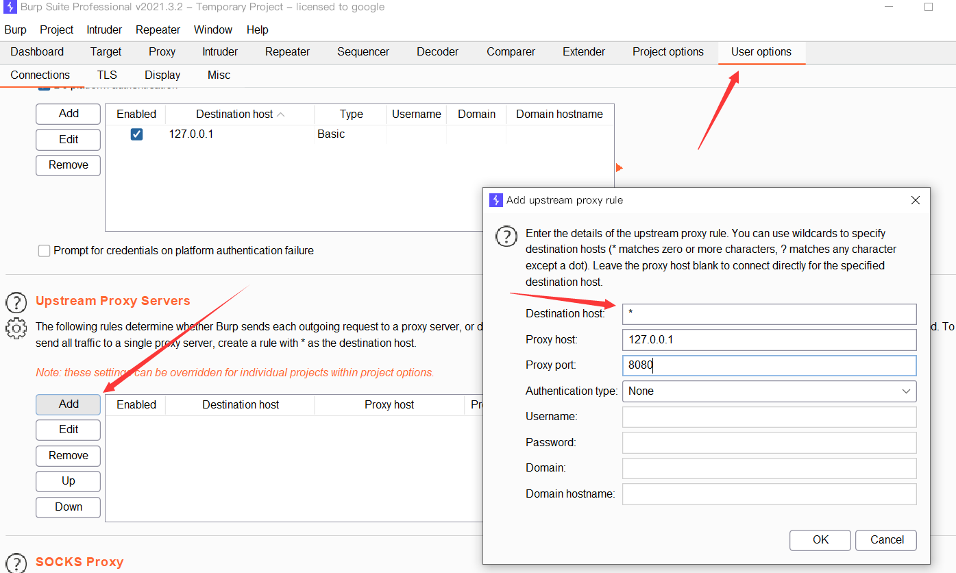This screenshot has height=573, width=956.
Task: Click Remove under Upstream Proxy Servers
Action: 69,456
